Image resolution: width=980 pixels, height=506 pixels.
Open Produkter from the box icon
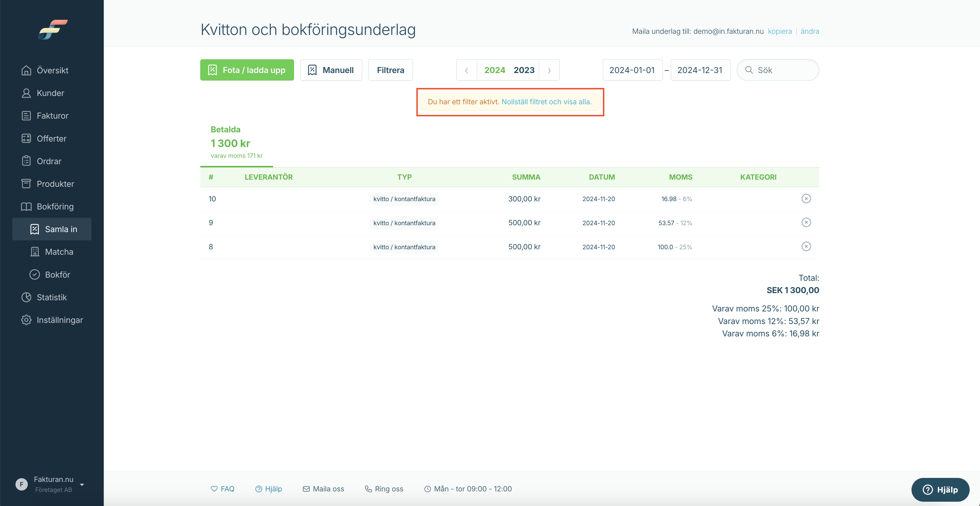pos(26,184)
